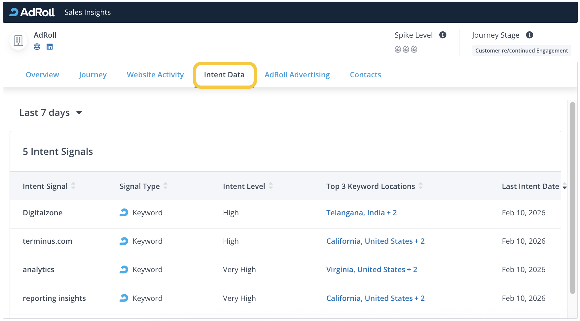Click the Spike Level info icon
The width and height of the screenshot is (580, 321).
443,35
